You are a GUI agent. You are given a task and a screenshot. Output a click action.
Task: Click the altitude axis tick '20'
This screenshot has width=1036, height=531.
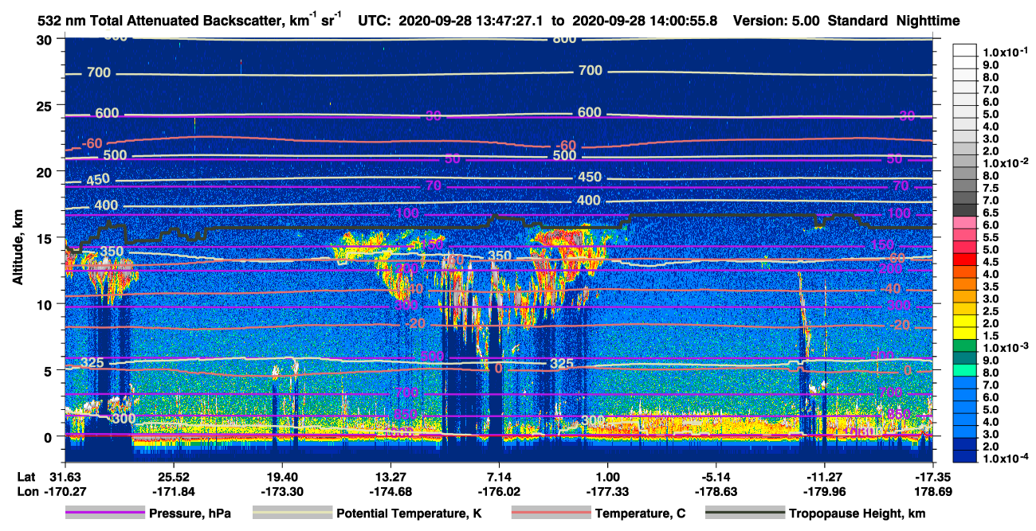46,171
